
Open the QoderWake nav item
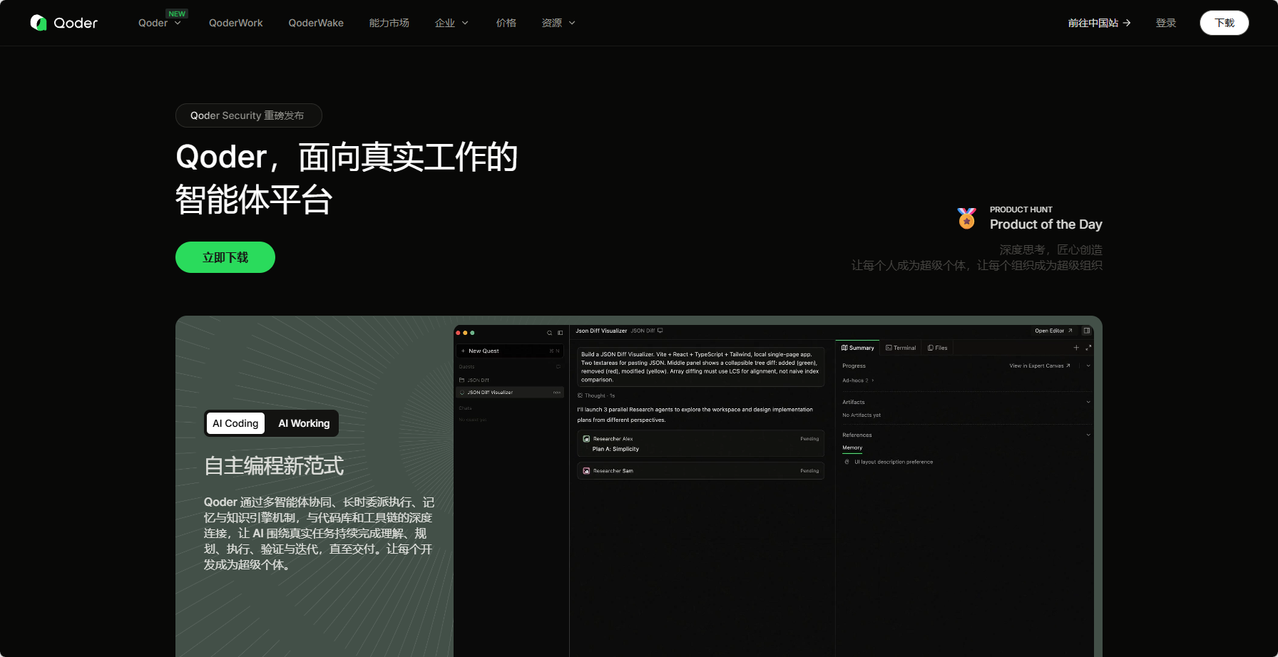pyautogui.click(x=316, y=23)
